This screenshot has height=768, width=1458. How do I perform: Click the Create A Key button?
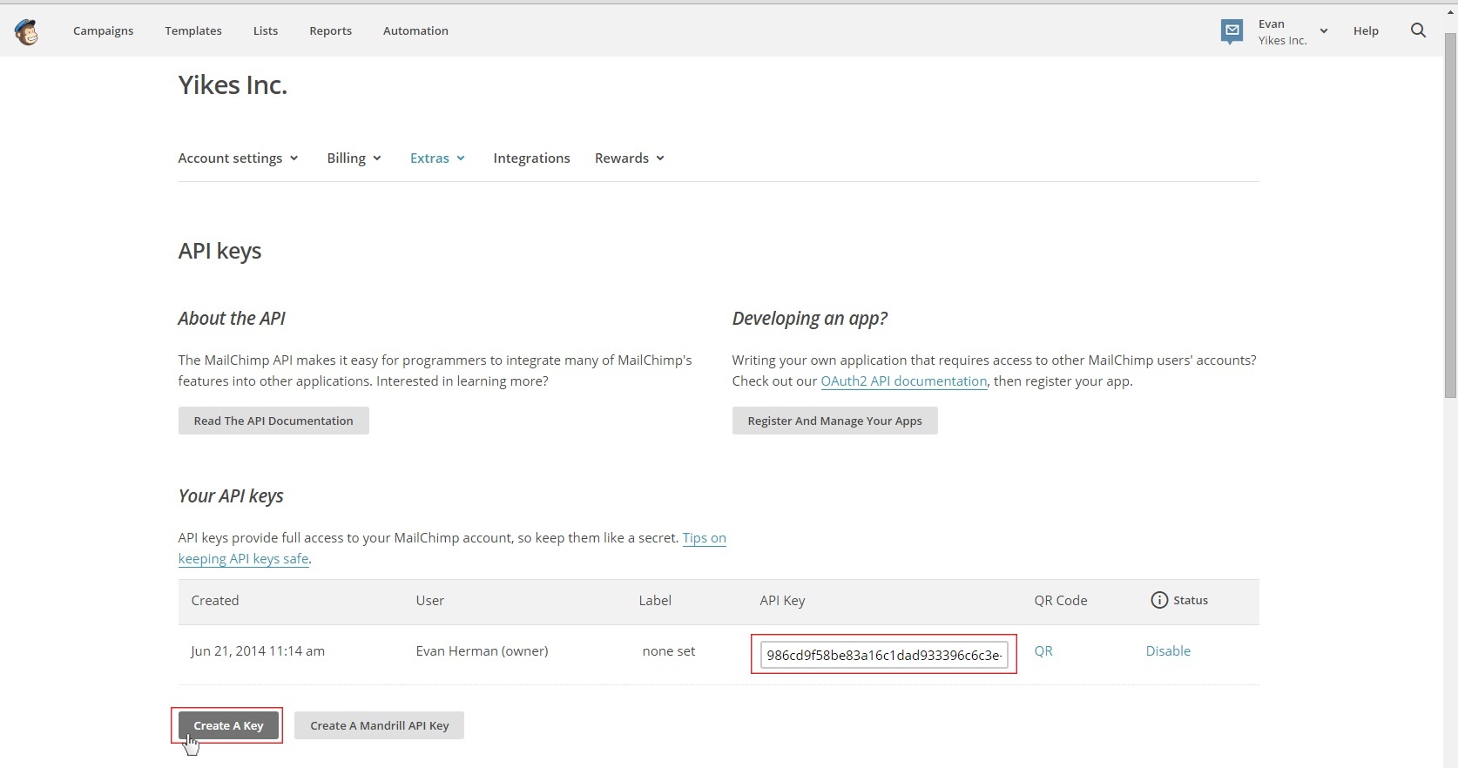pos(228,725)
